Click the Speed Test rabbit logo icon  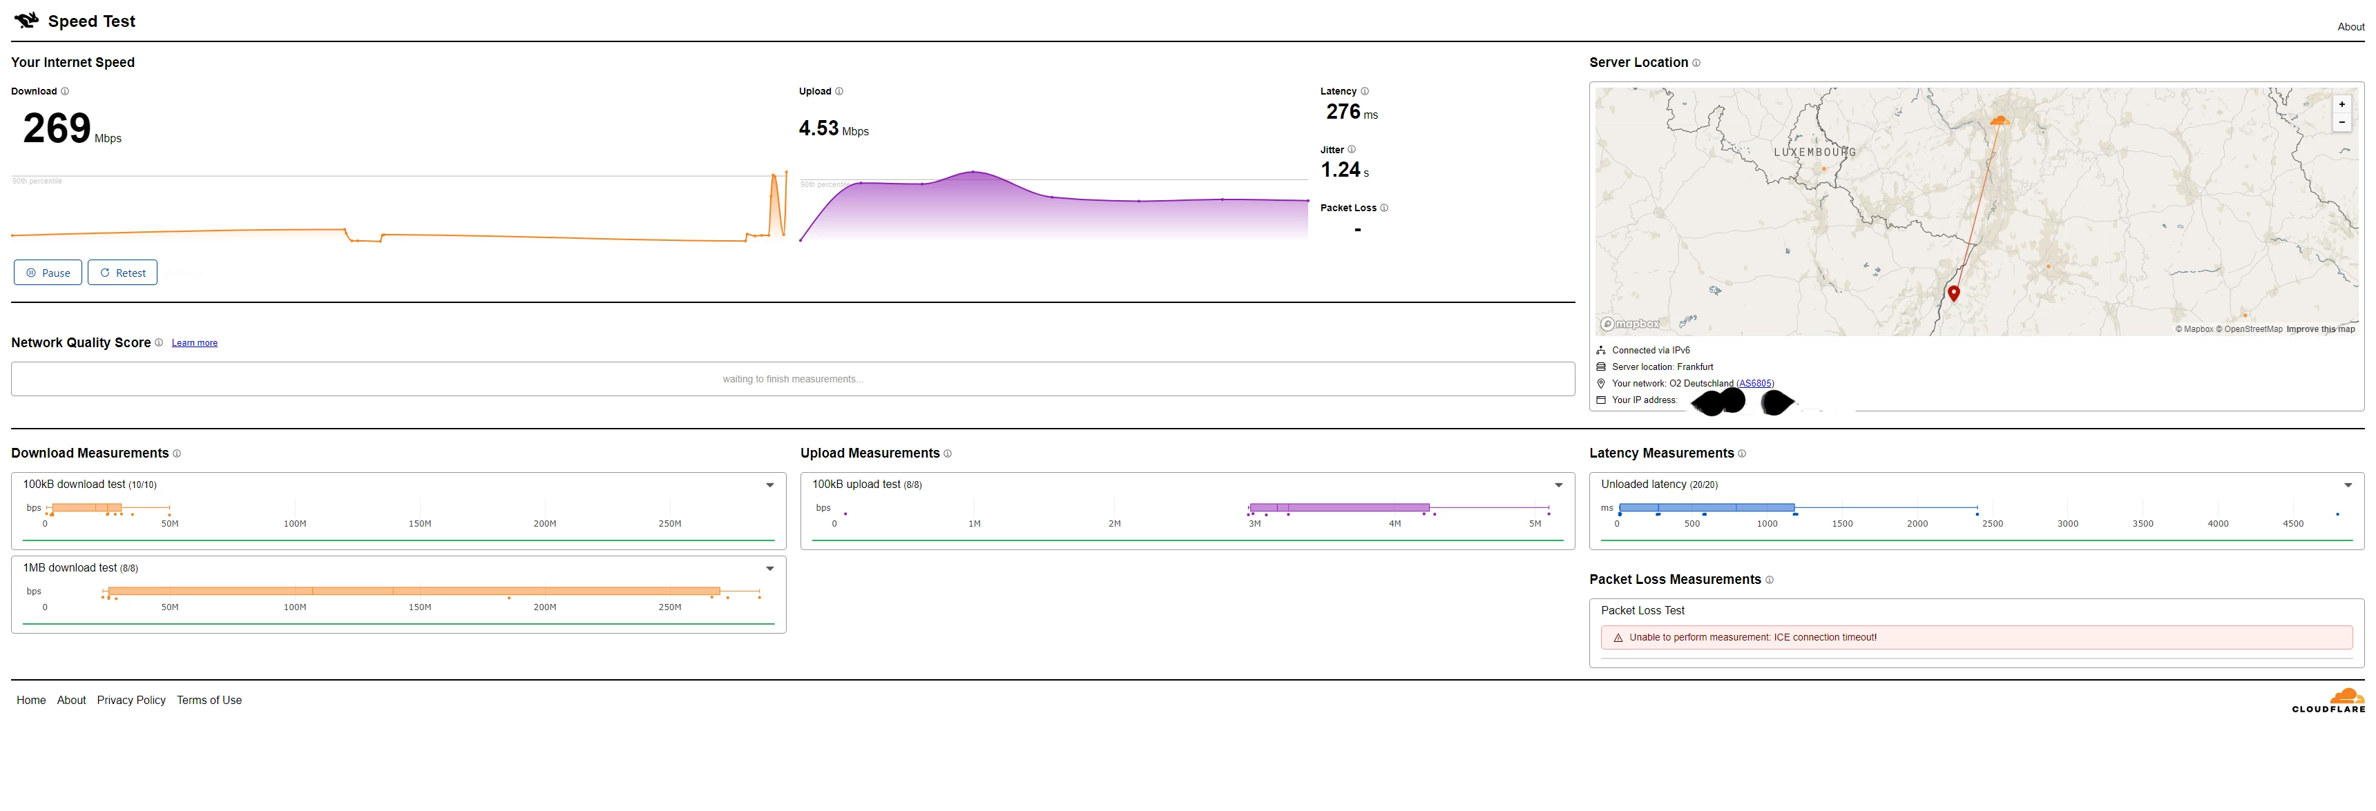click(x=26, y=19)
